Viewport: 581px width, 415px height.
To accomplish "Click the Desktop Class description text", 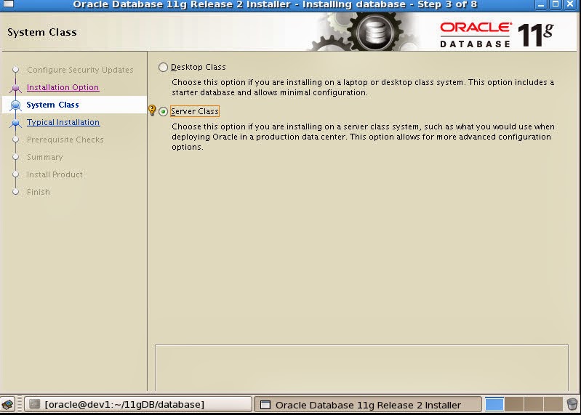I will [363, 87].
